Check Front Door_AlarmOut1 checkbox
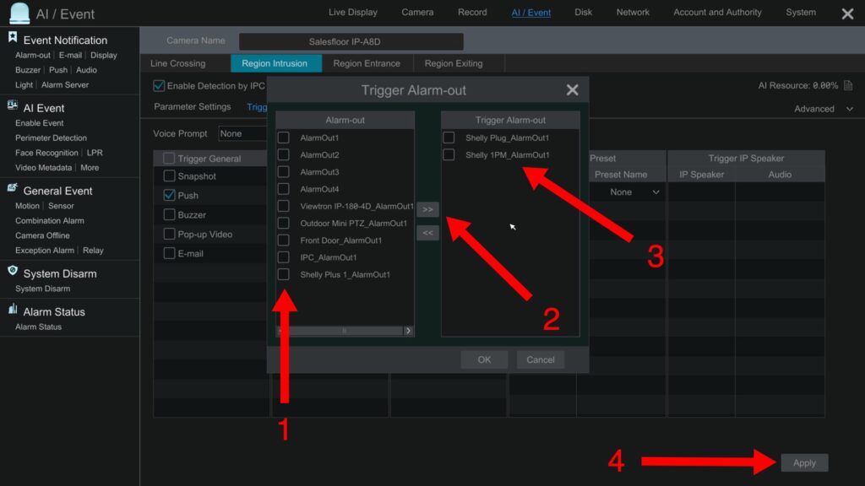The width and height of the screenshot is (865, 486). click(284, 240)
